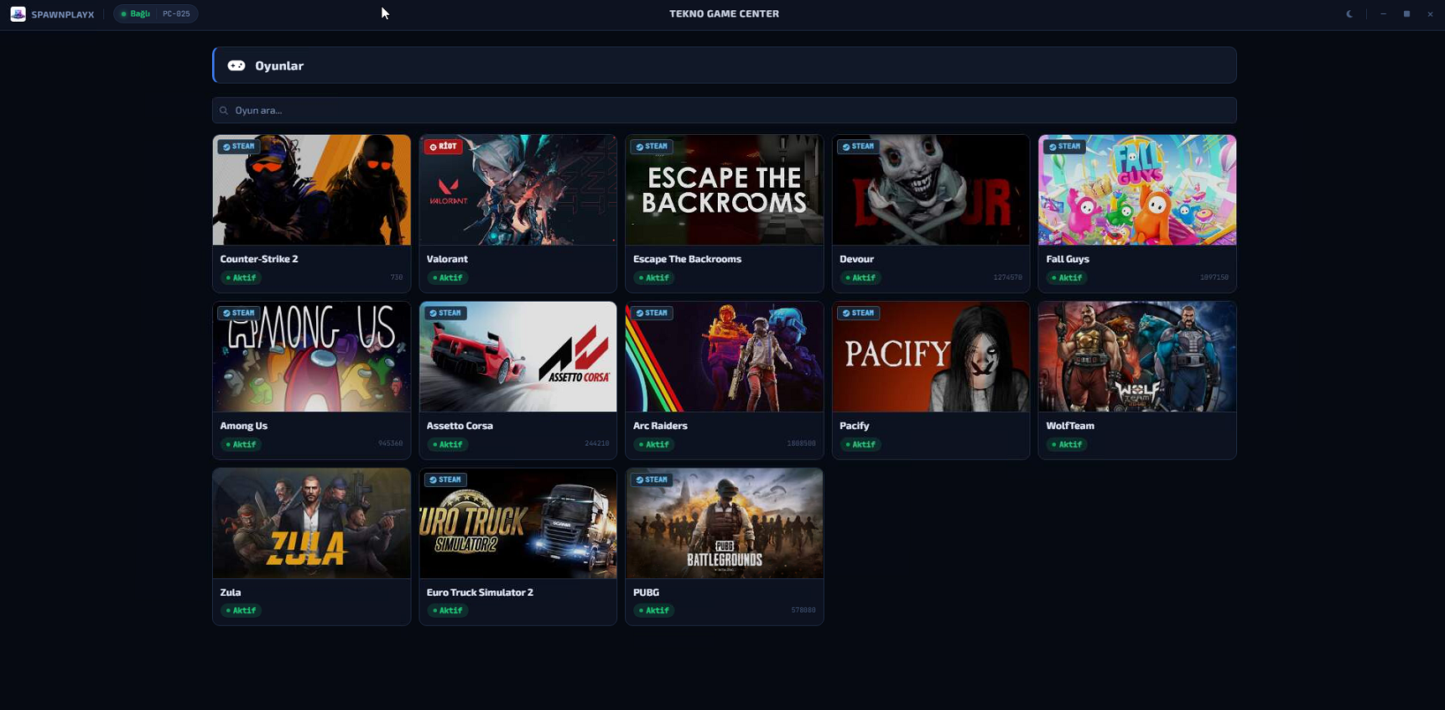Click the Steam badge on the PUBG card
The width and height of the screenshot is (1445, 710).
click(x=652, y=480)
